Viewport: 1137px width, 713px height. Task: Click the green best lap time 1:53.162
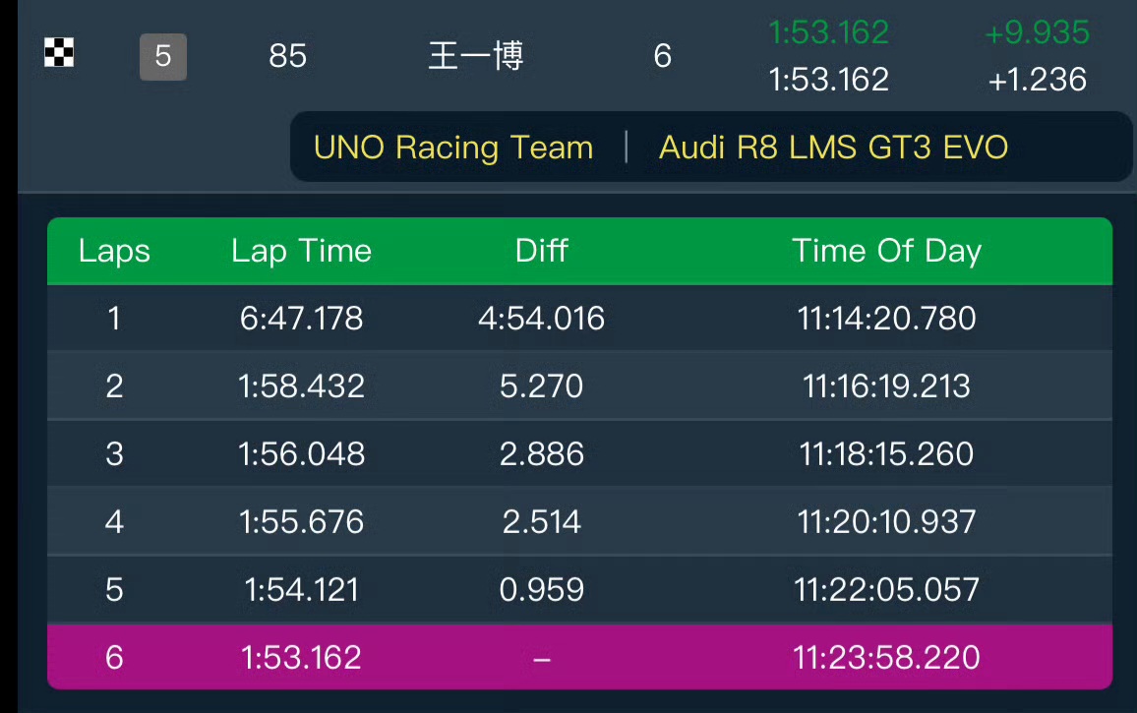(x=828, y=32)
